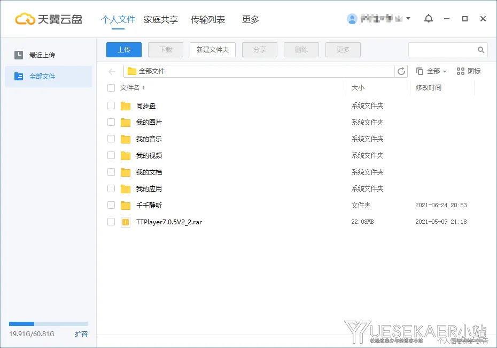Click the storage usage progress bar

[x=48, y=324]
